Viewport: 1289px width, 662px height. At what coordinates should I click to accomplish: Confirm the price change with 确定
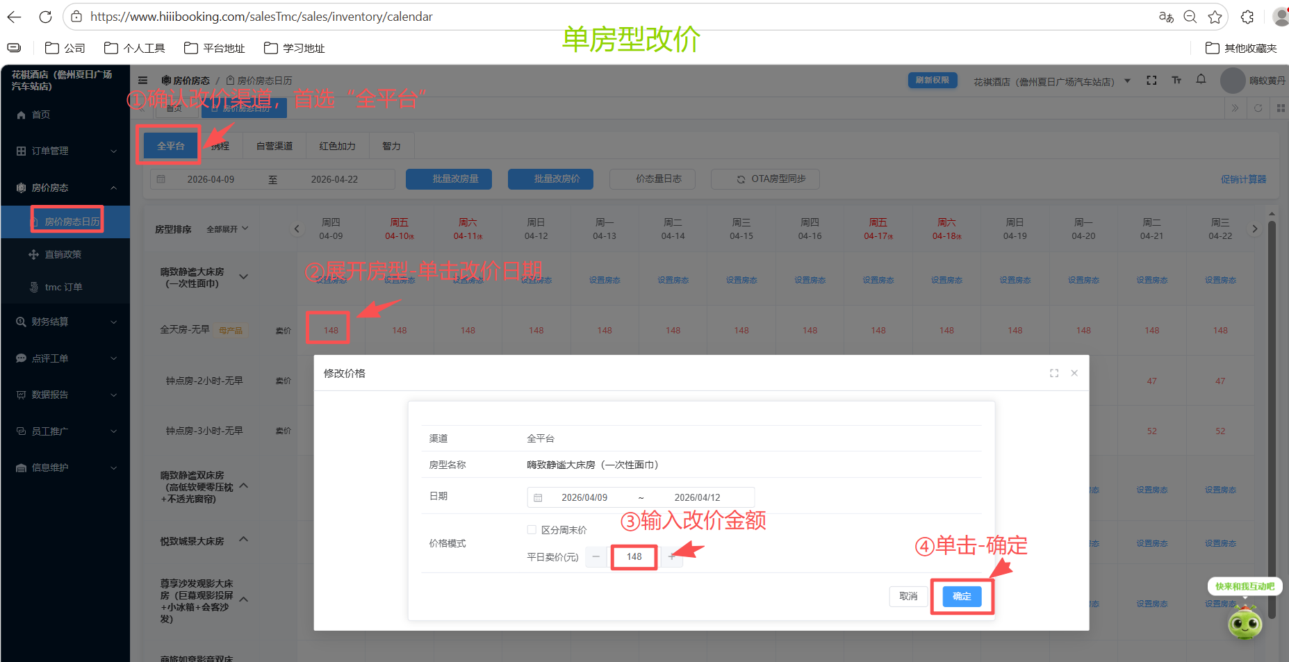point(962,596)
